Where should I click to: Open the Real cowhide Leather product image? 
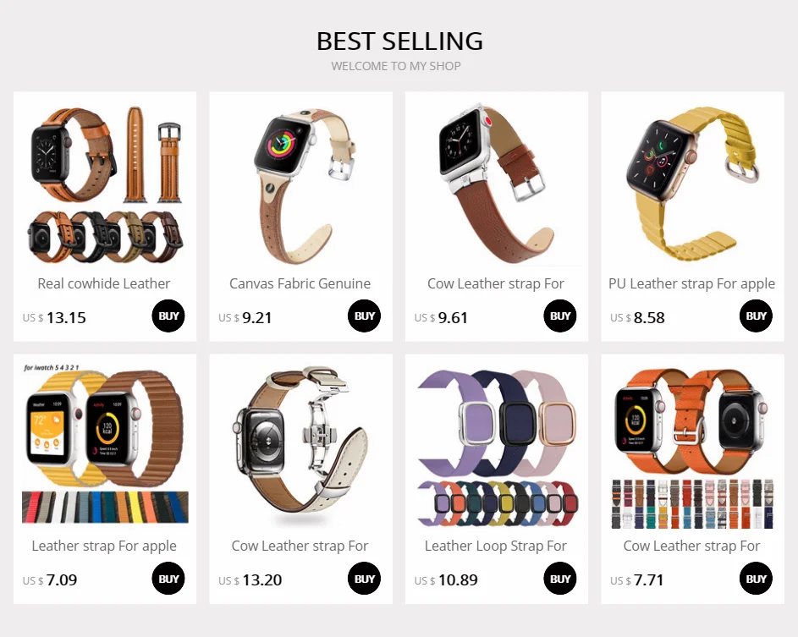click(x=105, y=184)
